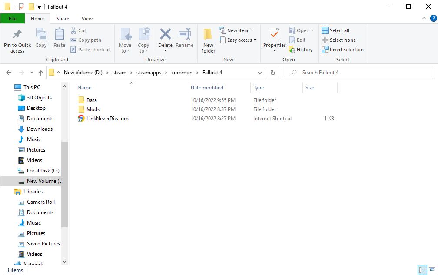Open the Easy access dropdown
The width and height of the screenshot is (438, 275).
tap(238, 40)
